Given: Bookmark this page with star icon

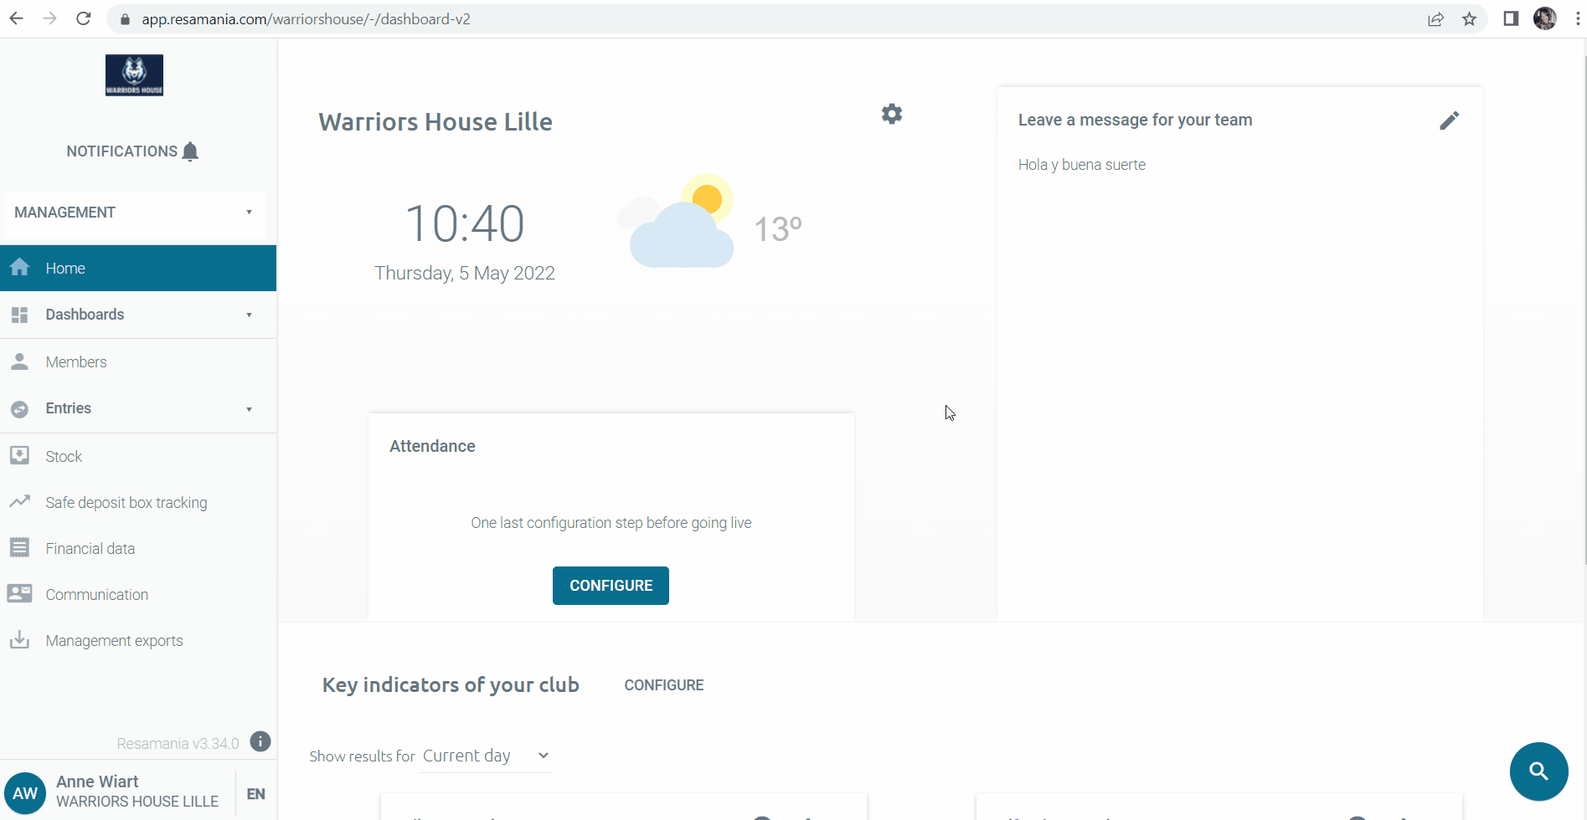Looking at the screenshot, I should 1469,18.
